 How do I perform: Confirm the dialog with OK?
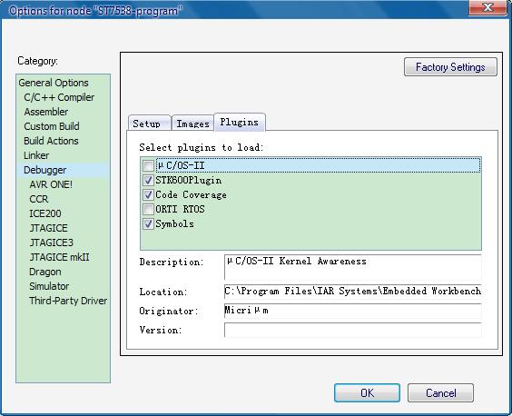367,392
